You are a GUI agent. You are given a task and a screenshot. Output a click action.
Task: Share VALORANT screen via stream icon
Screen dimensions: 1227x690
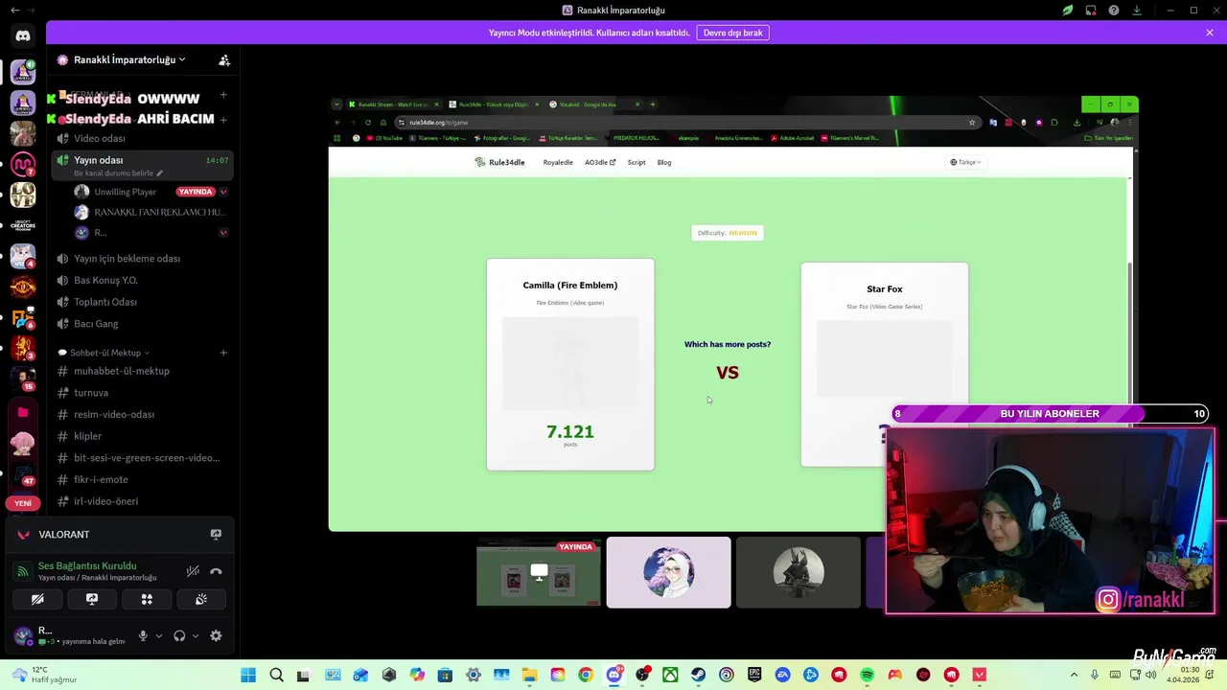[216, 534]
